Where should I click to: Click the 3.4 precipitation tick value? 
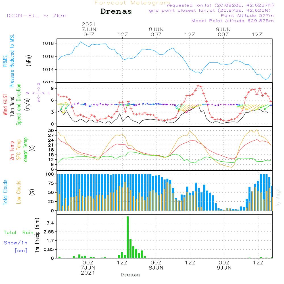pos(50,223)
